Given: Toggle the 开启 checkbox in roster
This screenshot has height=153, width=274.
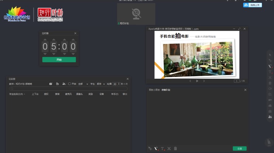Looking at the screenshot, I should [x=69, y=84].
